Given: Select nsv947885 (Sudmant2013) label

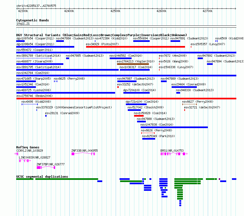Looking at the screenshot, I should point(85,56).
